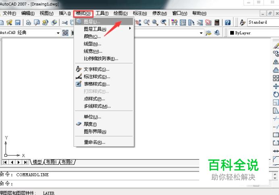Click the Publish icon in the toolbar
Screen dimensions: 279x195
pyautogui.click(x=46, y=23)
